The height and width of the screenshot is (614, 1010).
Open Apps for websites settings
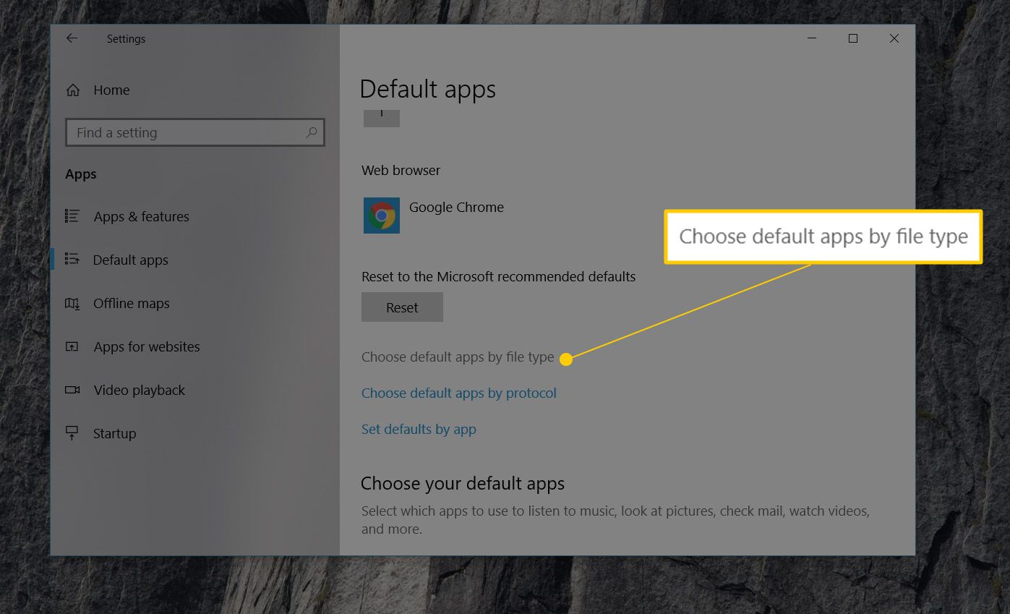pyautogui.click(x=147, y=346)
